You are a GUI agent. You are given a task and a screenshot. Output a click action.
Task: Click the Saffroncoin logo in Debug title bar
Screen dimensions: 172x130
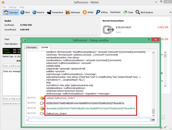click(x=24, y=40)
